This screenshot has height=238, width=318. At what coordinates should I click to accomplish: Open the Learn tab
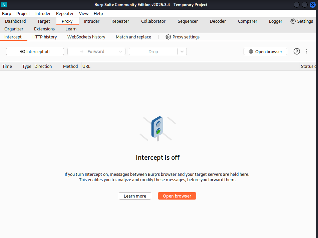click(x=71, y=29)
